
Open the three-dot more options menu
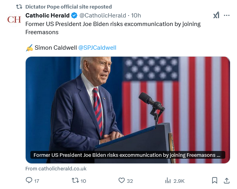pyautogui.click(x=227, y=16)
